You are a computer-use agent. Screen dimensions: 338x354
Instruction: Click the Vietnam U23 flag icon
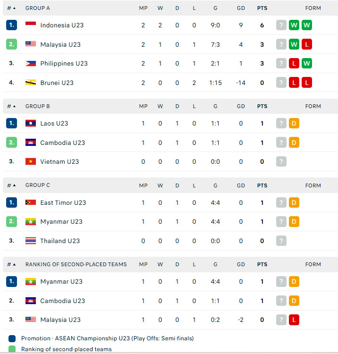point(31,161)
